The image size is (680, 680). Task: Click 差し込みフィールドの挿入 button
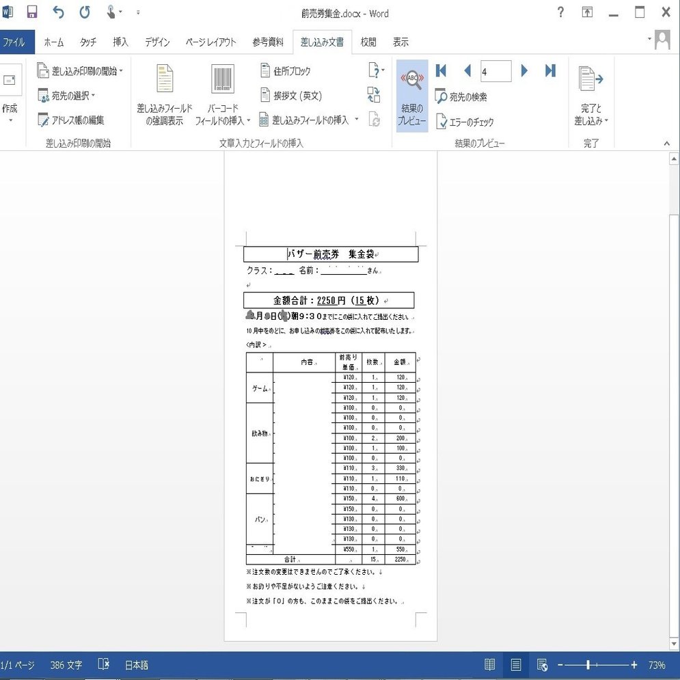304,120
